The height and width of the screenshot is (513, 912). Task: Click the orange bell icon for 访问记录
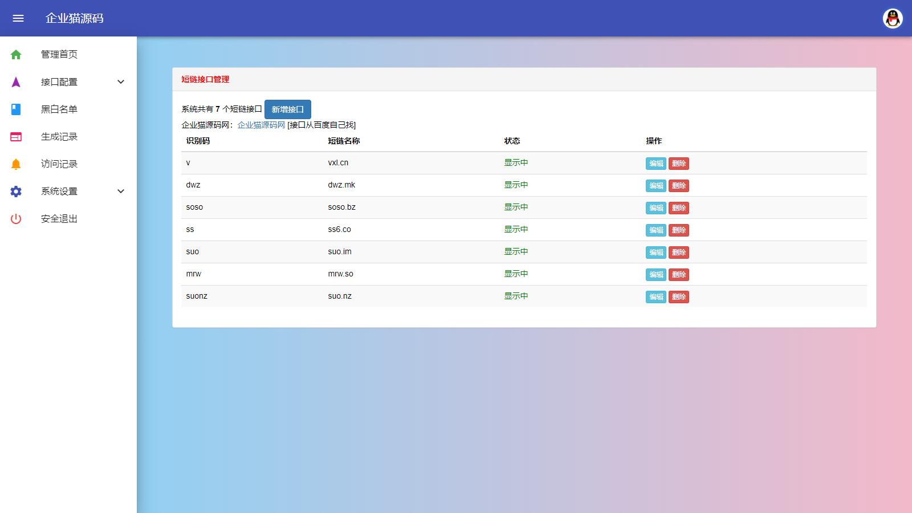[16, 164]
